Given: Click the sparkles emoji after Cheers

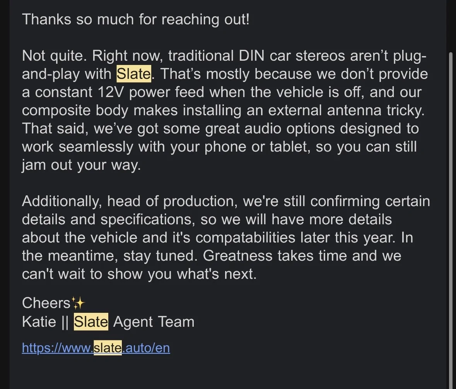Looking at the screenshot, I should (x=78, y=303).
